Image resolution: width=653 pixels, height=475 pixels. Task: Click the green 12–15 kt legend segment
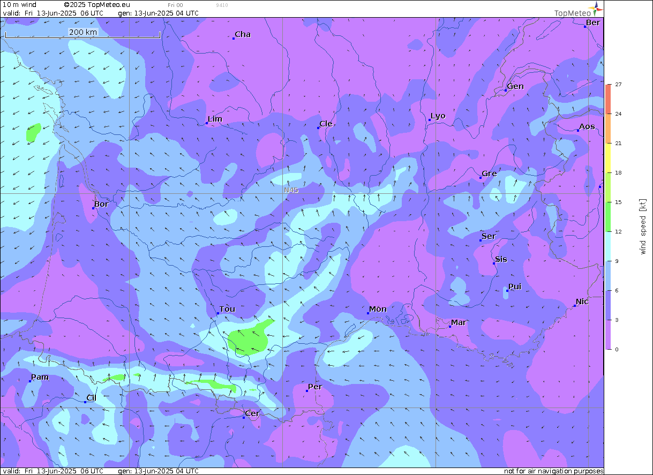607,216
